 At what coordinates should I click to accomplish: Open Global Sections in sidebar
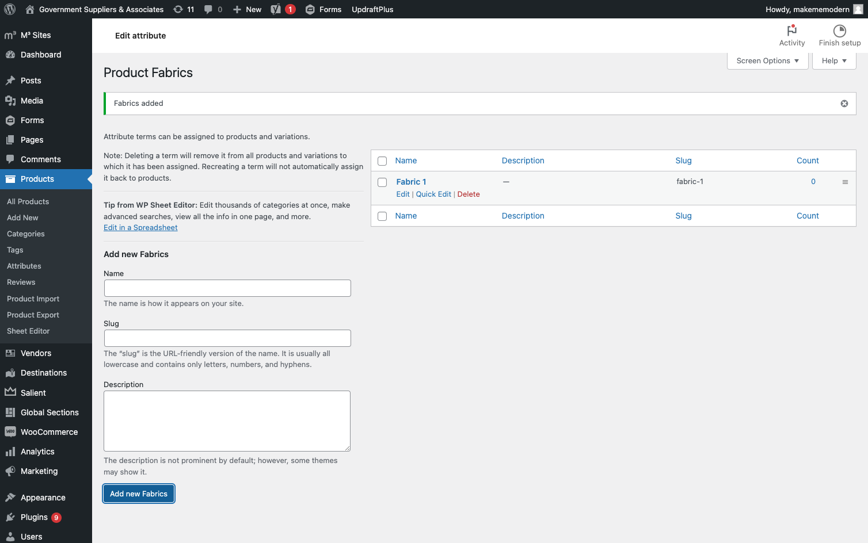[46, 412]
